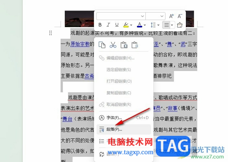Open the 巫 hyperlink
228x162 pixels.
pyautogui.click(x=156, y=44)
